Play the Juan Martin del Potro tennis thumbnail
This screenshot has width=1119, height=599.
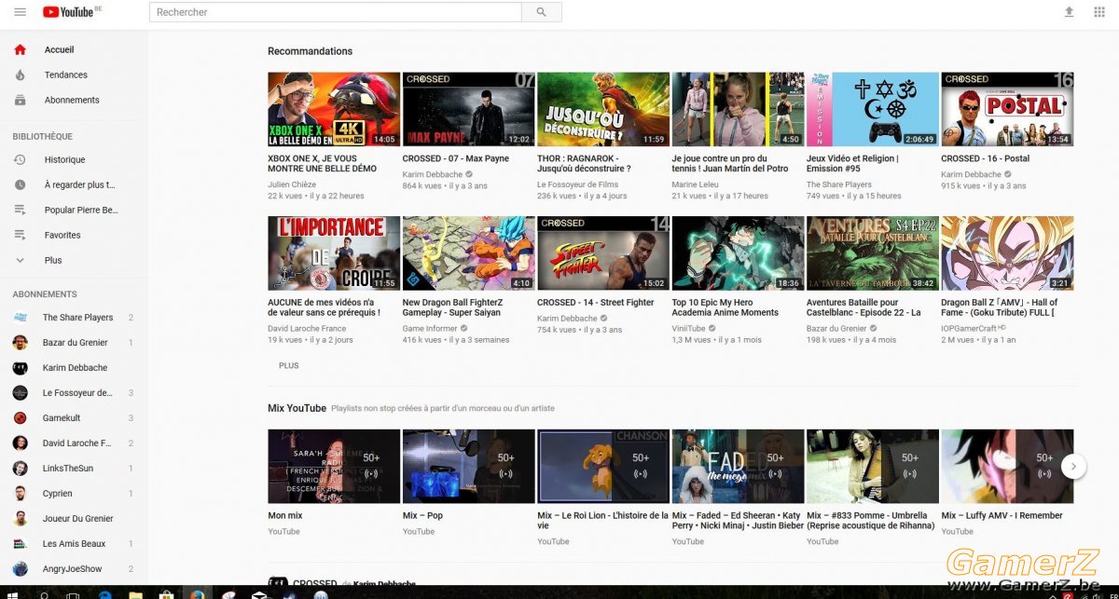coord(739,110)
